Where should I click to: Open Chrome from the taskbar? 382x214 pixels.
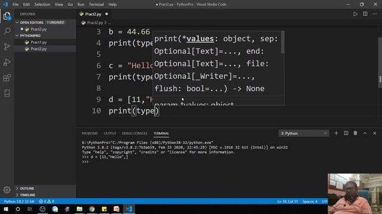click(x=92, y=209)
